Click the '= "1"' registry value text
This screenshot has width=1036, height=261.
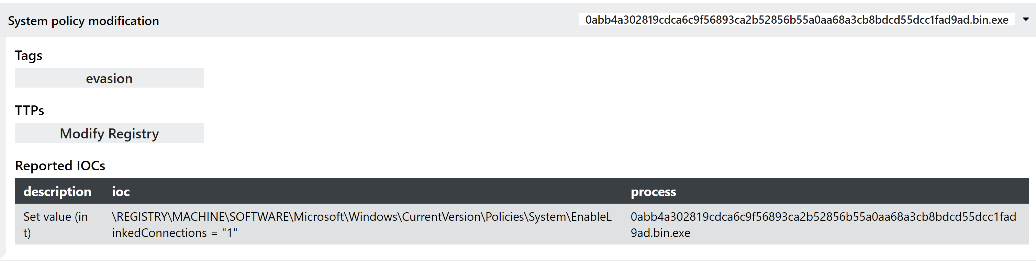click(x=224, y=233)
